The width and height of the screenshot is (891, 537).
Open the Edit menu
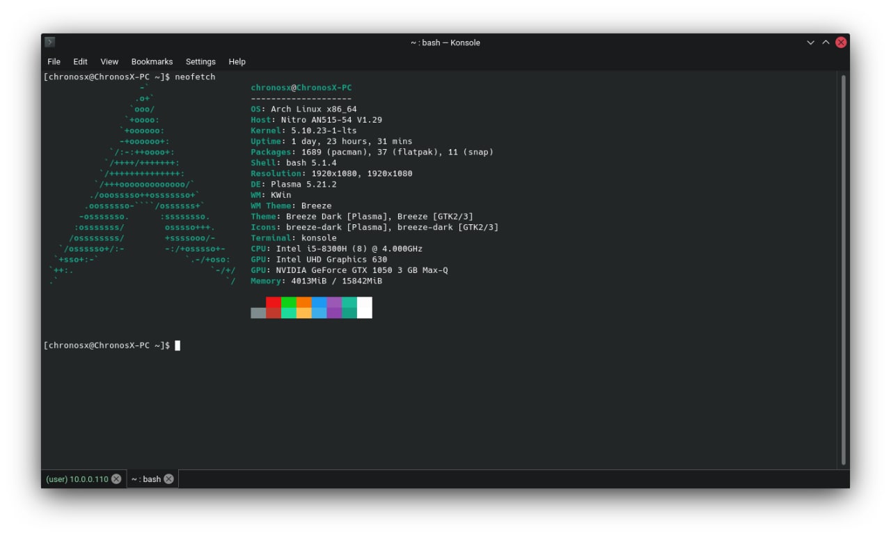80,61
